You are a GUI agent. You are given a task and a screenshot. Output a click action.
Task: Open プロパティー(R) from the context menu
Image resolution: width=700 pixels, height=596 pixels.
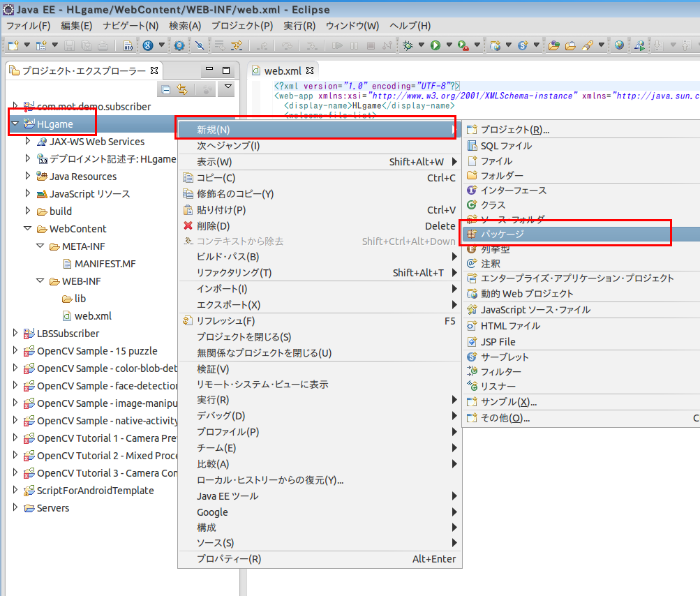pos(319,559)
